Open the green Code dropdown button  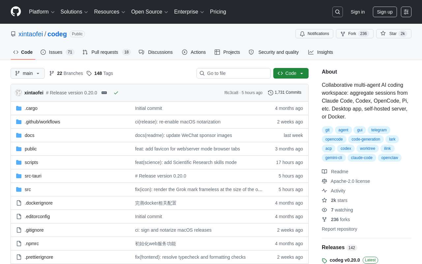coord(291,73)
